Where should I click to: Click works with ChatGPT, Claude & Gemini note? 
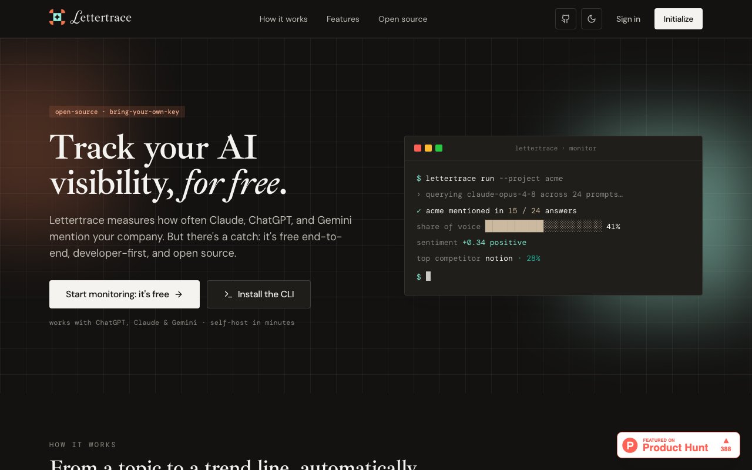coord(172,323)
